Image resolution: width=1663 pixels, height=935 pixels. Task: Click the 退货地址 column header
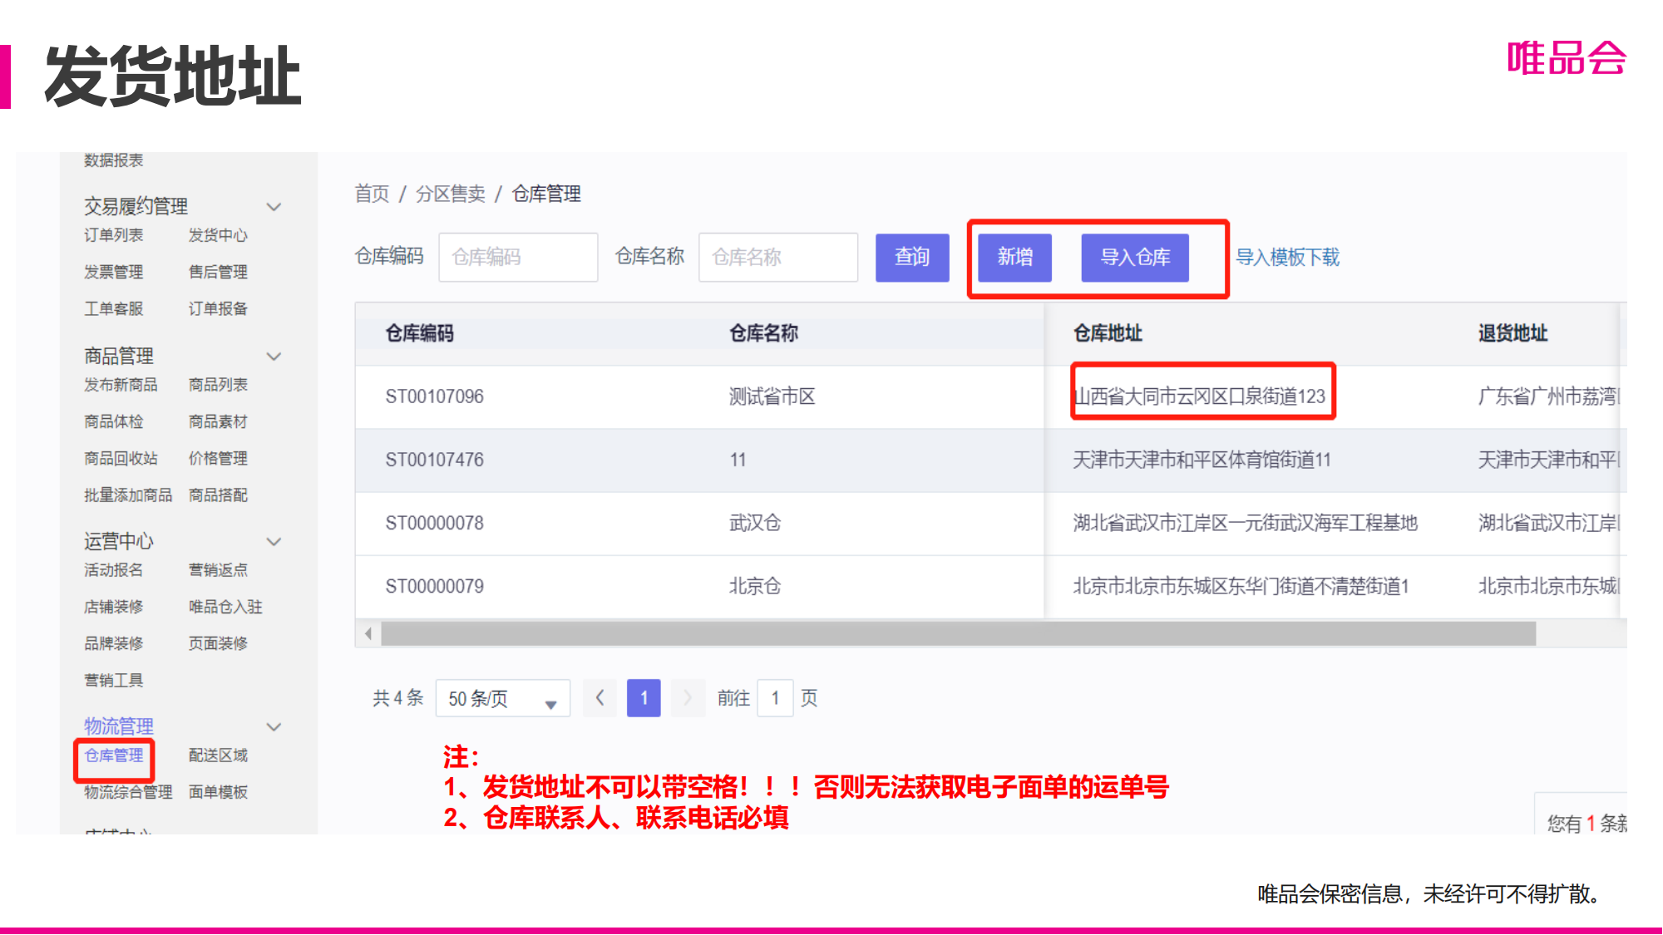pyautogui.click(x=1512, y=333)
